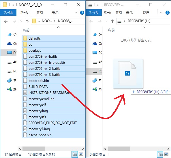Image resolution: width=171 pixels, height=158 pixels.
Task: Click NOO... parent breadcrumb in address bar
Action: (47, 21)
